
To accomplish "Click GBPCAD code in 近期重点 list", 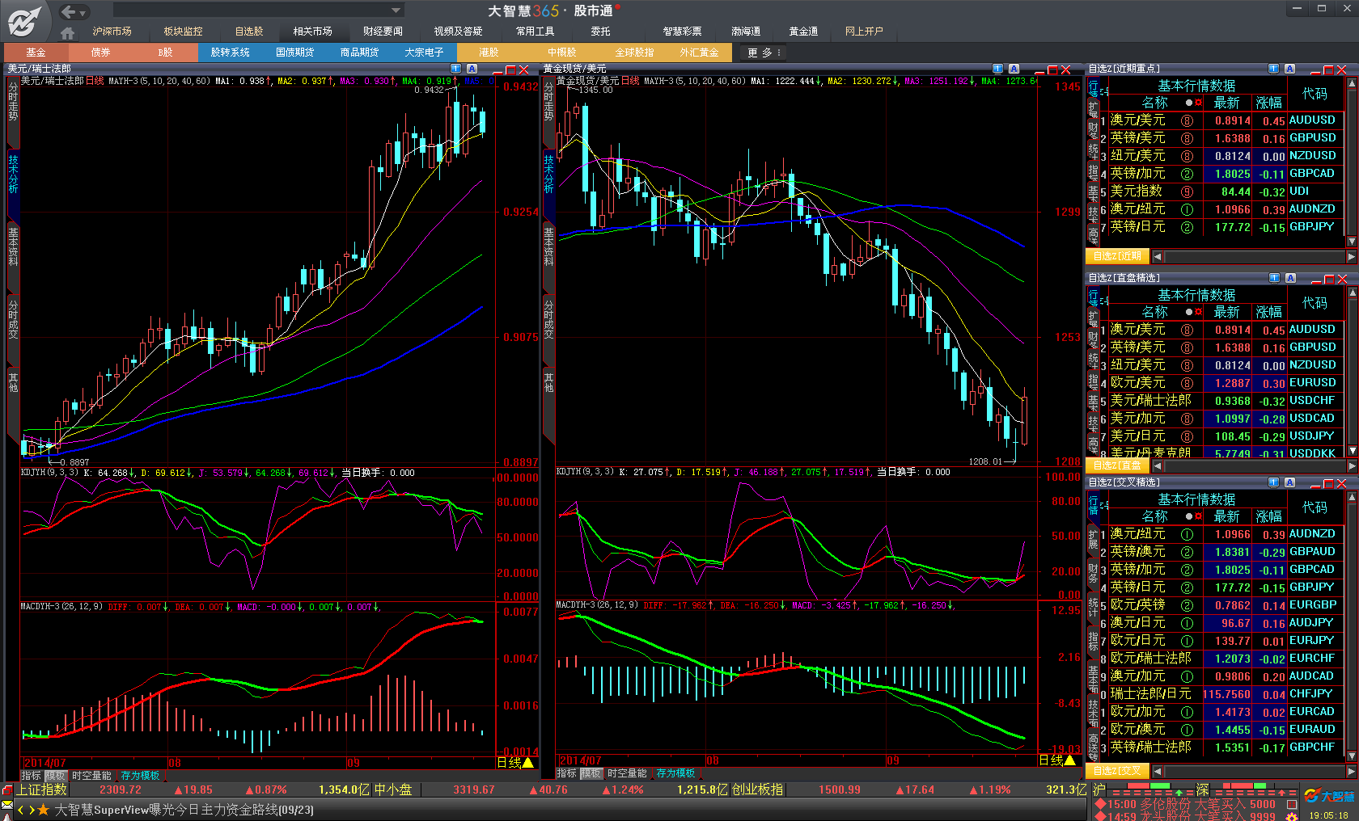I will pyautogui.click(x=1312, y=174).
